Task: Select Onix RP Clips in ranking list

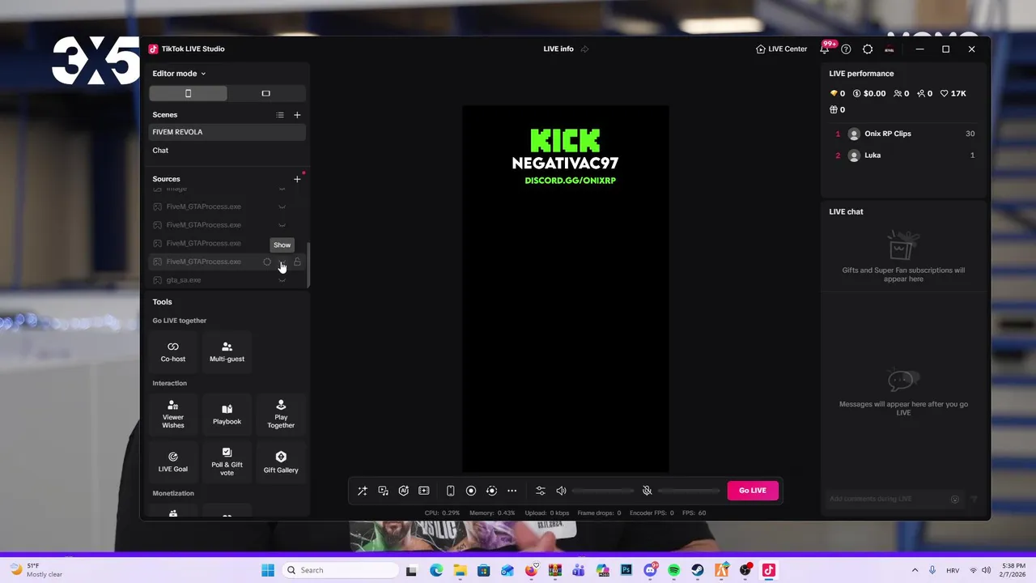Action: coord(904,134)
